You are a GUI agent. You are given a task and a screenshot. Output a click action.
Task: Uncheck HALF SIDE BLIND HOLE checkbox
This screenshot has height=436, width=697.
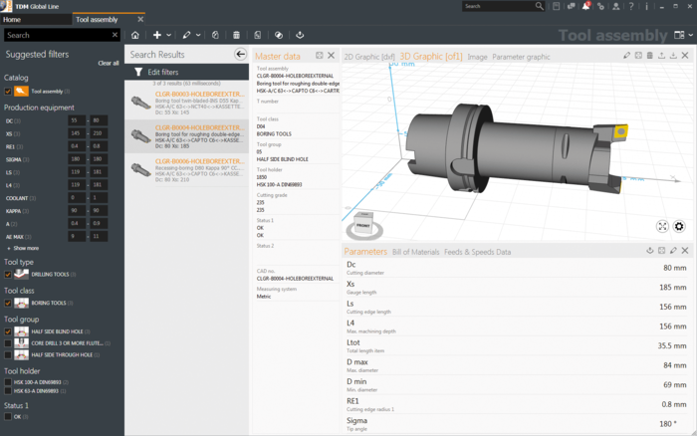coord(8,331)
